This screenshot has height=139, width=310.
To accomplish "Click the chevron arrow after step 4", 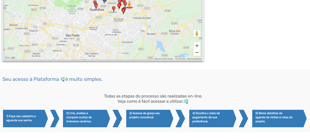I will point(243,119).
